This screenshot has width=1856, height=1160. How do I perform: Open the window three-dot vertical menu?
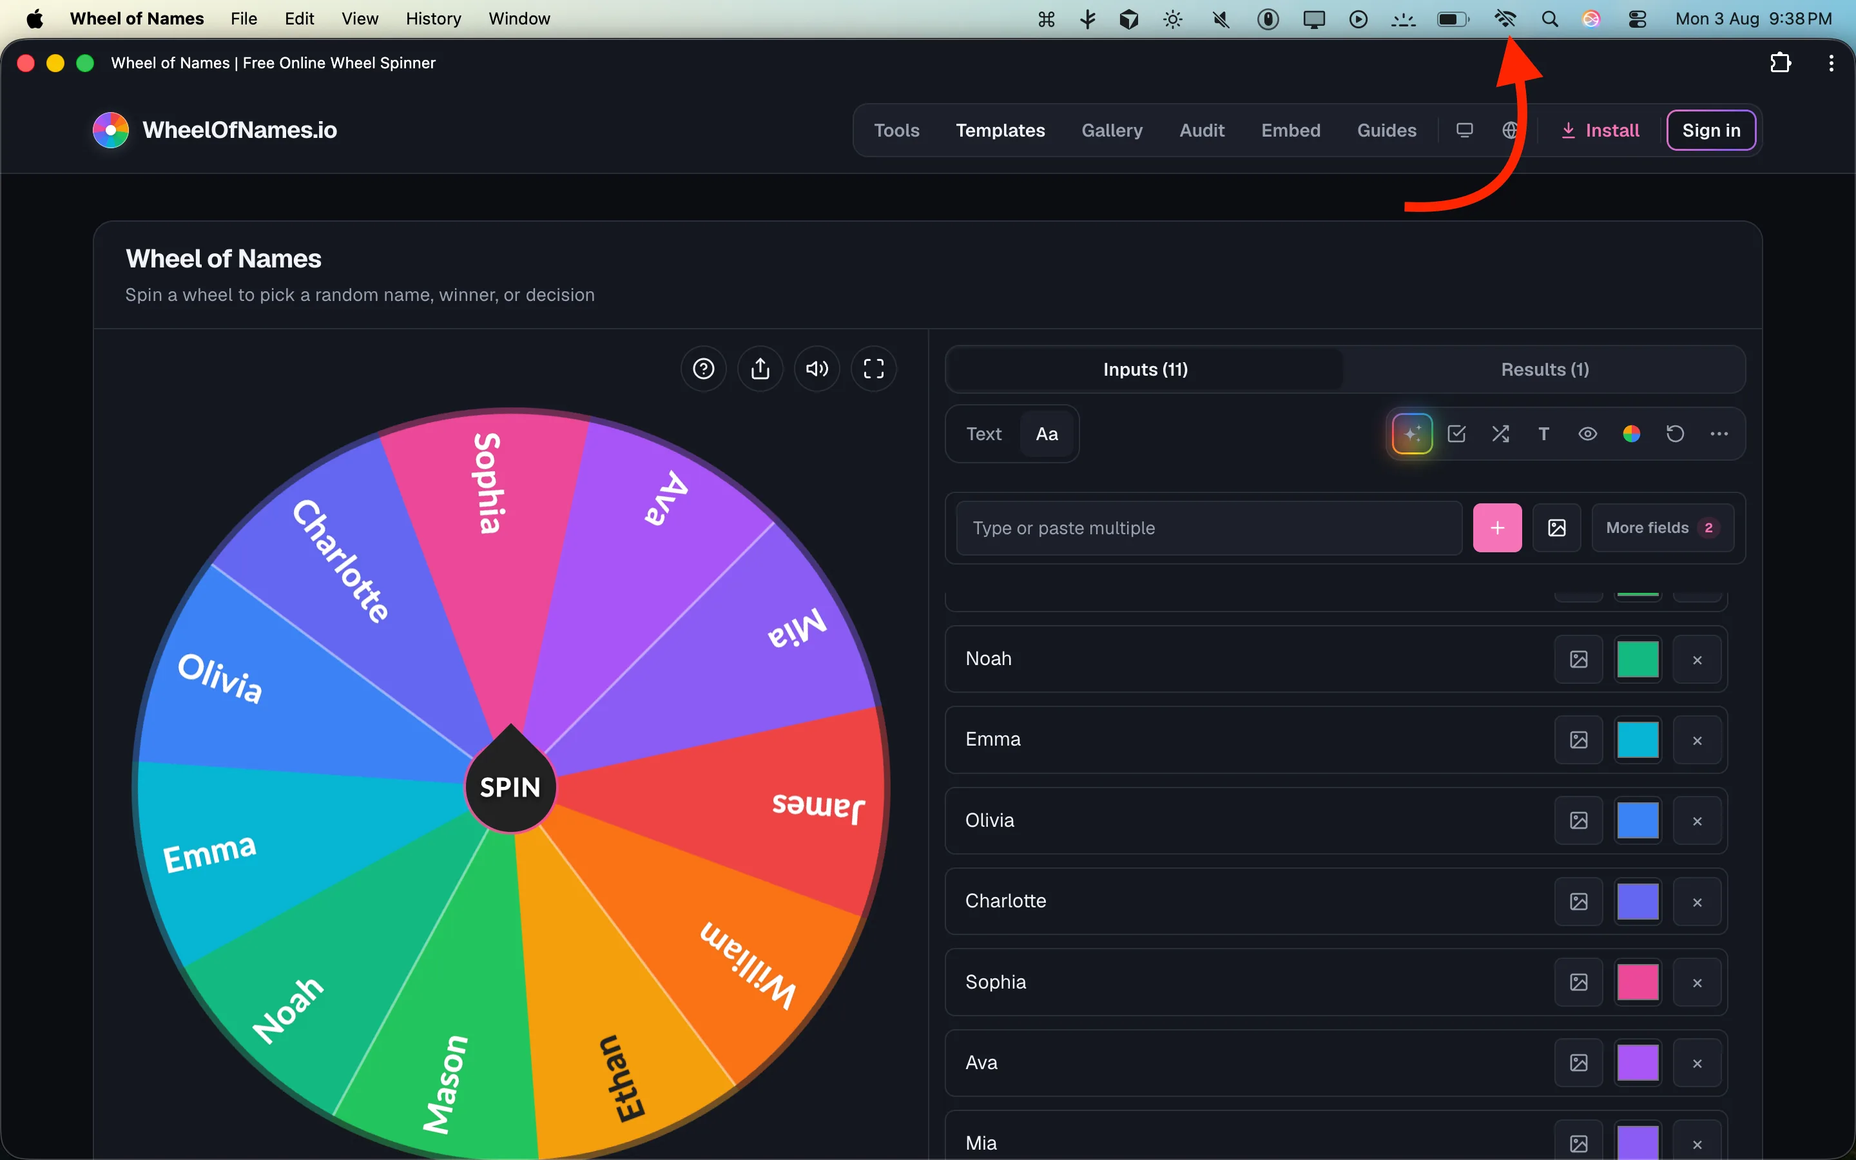pyautogui.click(x=1832, y=63)
